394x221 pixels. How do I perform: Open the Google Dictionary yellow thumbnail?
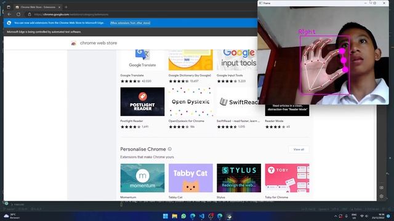coord(191,60)
